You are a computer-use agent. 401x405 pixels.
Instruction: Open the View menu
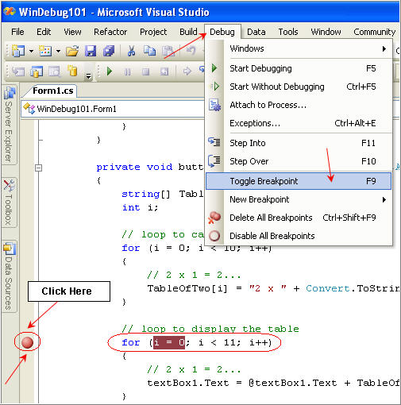tap(72, 32)
